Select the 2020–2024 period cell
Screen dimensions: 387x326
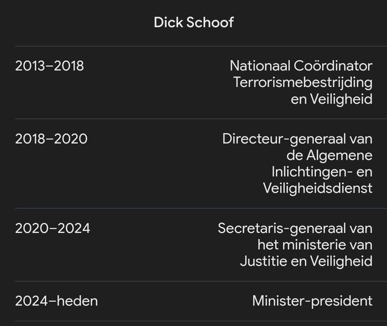[52, 228]
